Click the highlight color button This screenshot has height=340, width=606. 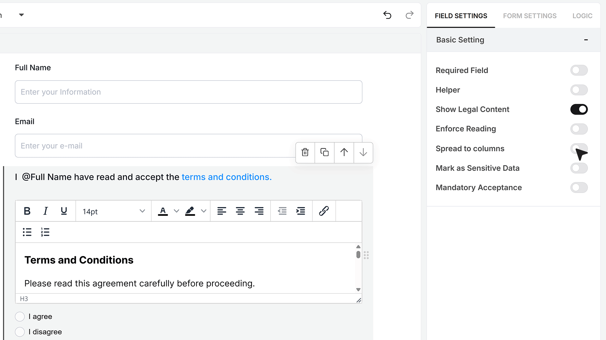(190, 211)
